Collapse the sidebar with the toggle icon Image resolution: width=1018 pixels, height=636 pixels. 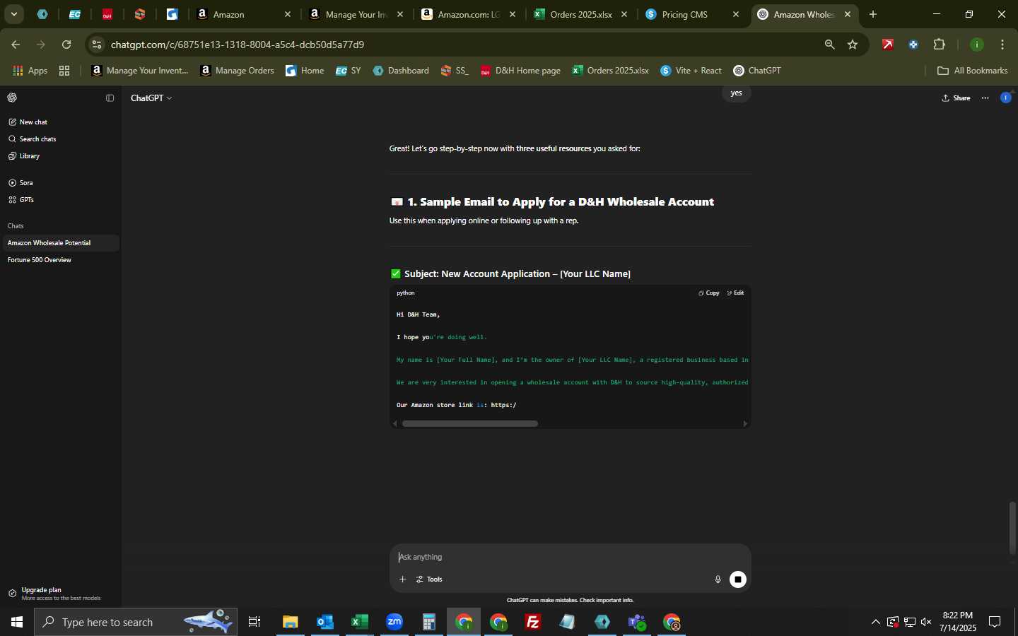point(110,98)
